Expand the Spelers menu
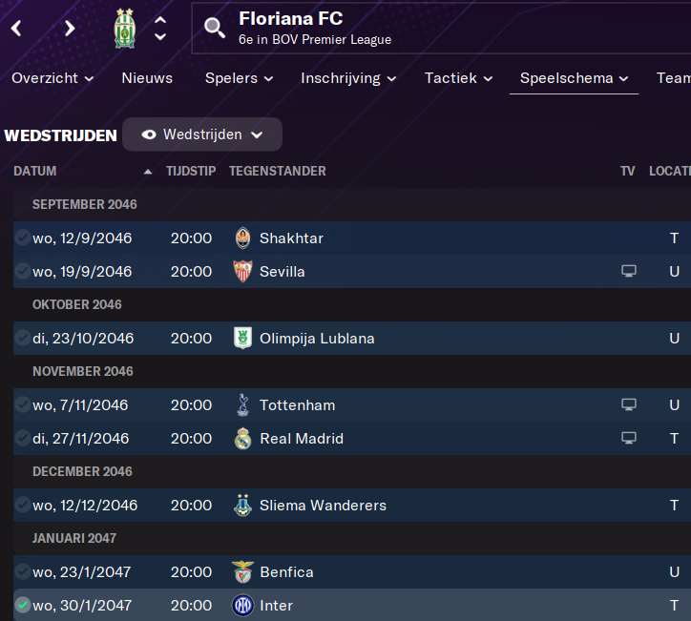The height and width of the screenshot is (621, 691). click(239, 78)
